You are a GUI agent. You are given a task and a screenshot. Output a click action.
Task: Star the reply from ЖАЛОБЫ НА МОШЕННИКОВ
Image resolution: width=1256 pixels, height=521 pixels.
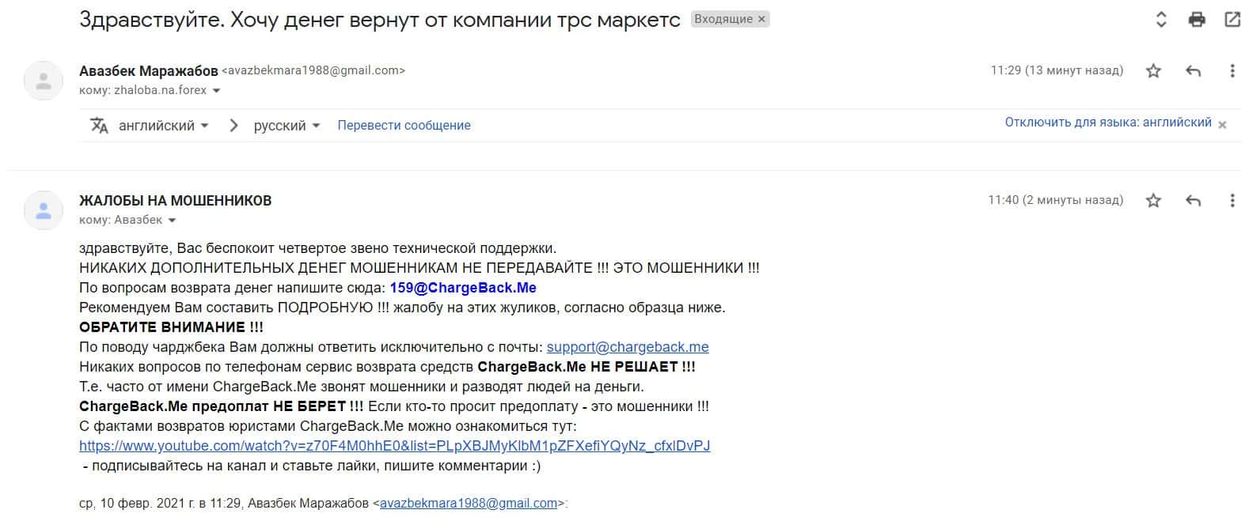[x=1153, y=201]
